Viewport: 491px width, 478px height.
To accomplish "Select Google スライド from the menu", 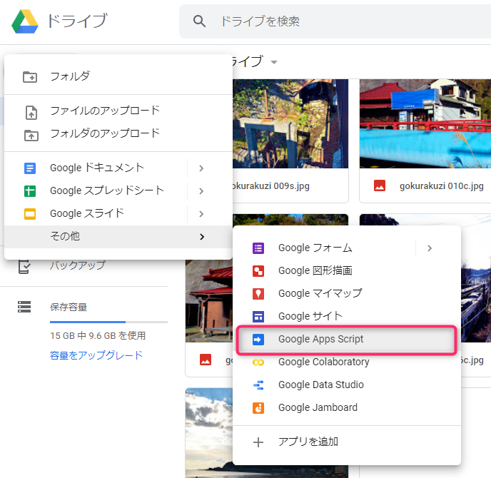I will (96, 214).
